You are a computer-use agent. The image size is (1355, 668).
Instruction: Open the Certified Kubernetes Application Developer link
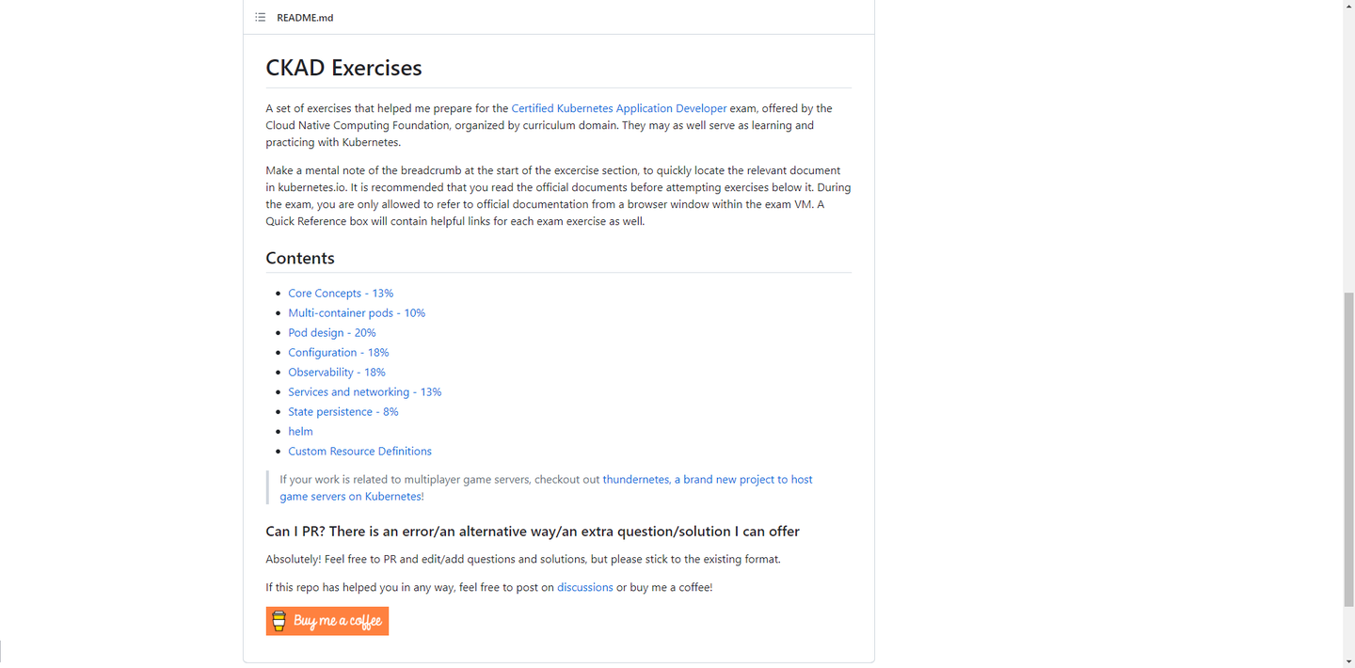(x=619, y=108)
